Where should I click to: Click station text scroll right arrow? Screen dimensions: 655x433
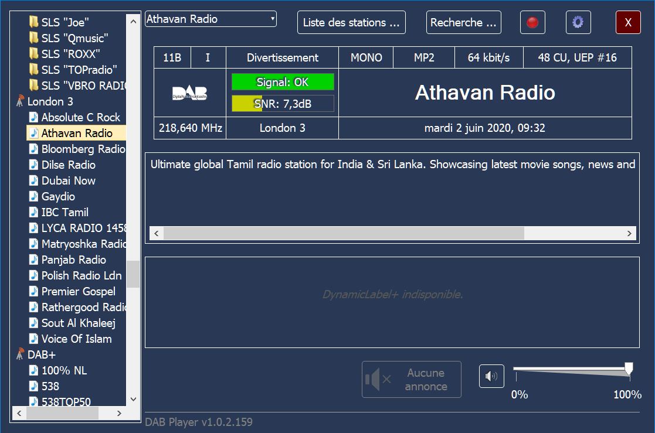(629, 233)
